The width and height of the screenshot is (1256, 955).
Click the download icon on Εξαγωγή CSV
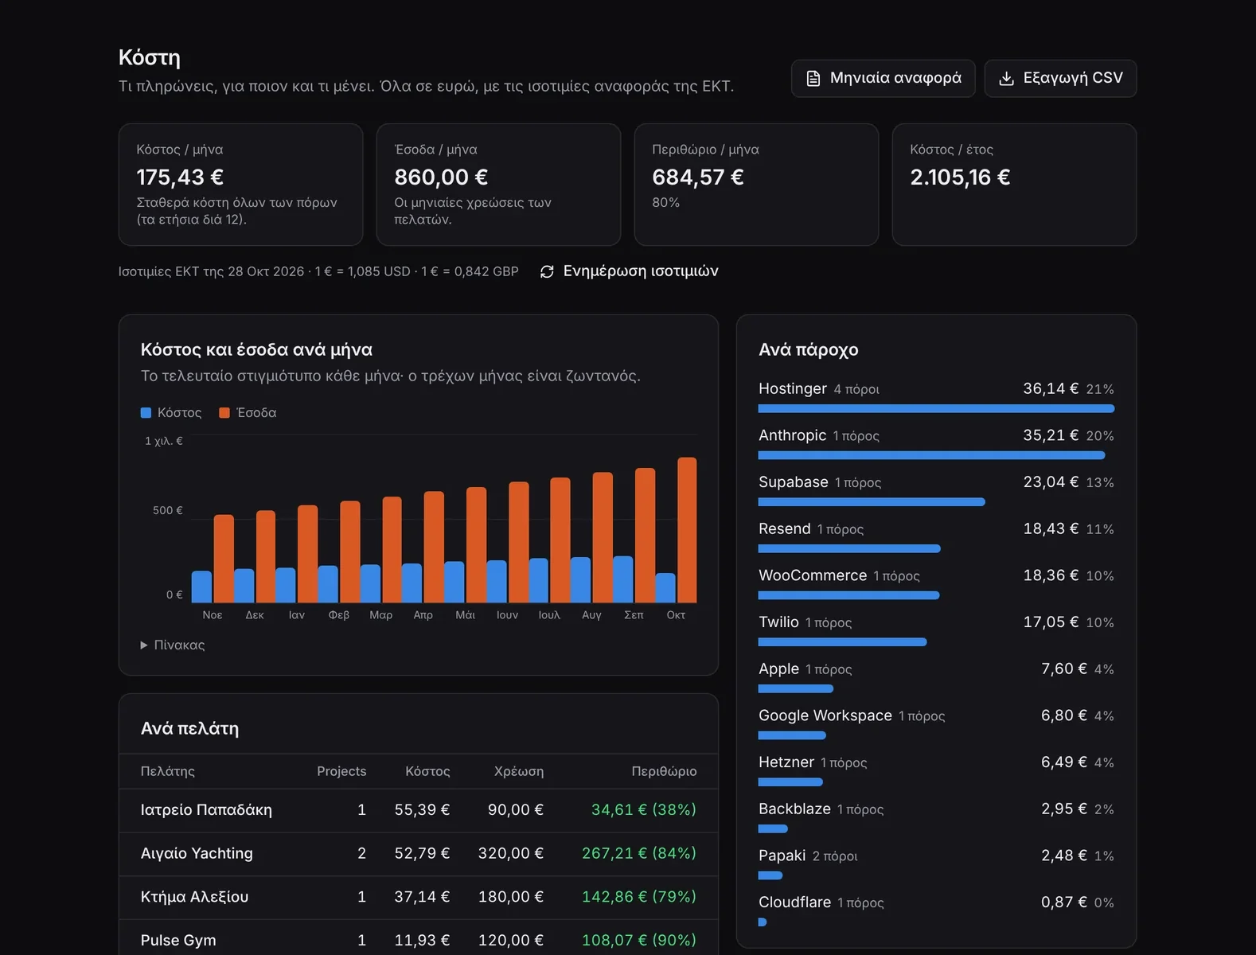pos(1006,78)
